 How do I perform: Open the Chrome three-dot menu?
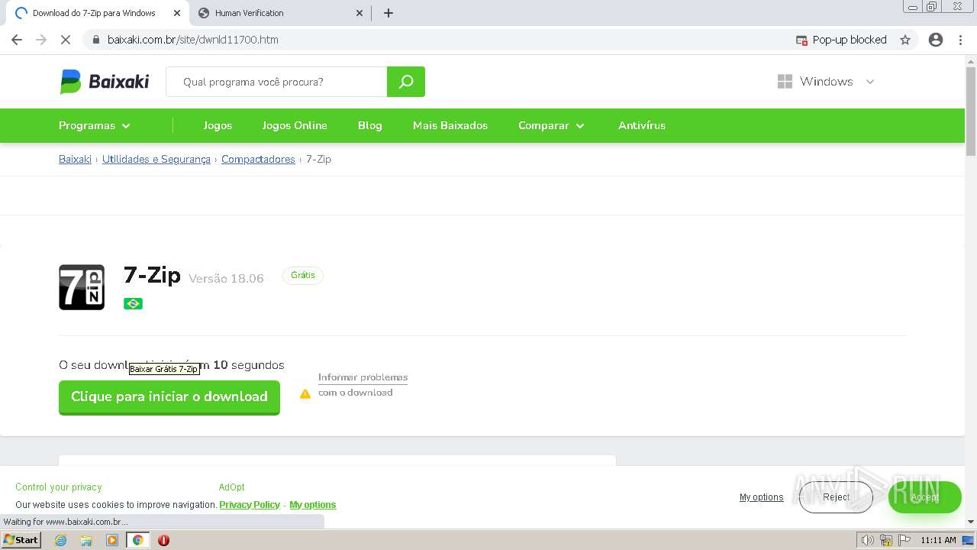pyautogui.click(x=960, y=40)
